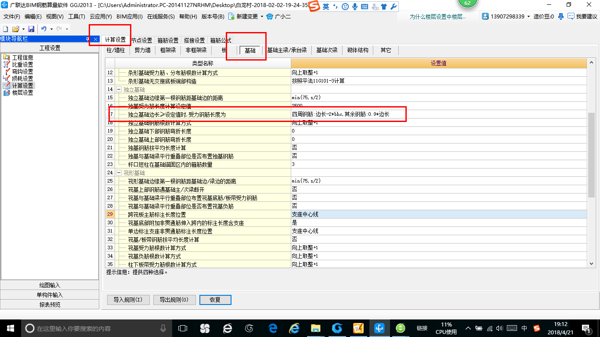Click the notification bell icon
Screen dimensions: 600x337
561,16
